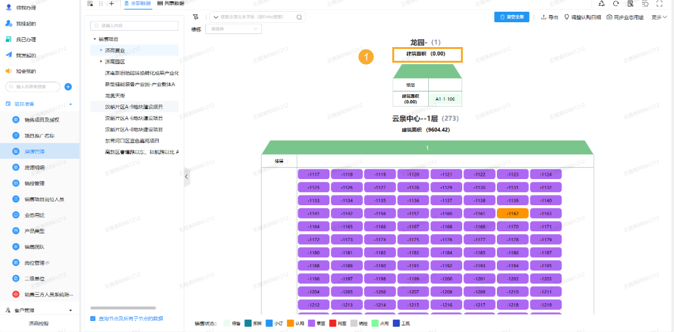Click the page settings icon left of tab bar
Image resolution: width=674 pixels, height=332 pixels.
(90, 3)
